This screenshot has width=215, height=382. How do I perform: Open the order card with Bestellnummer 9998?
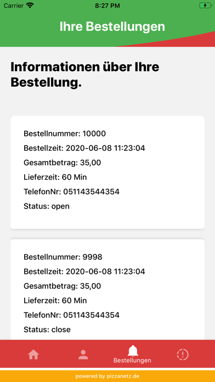107,289
